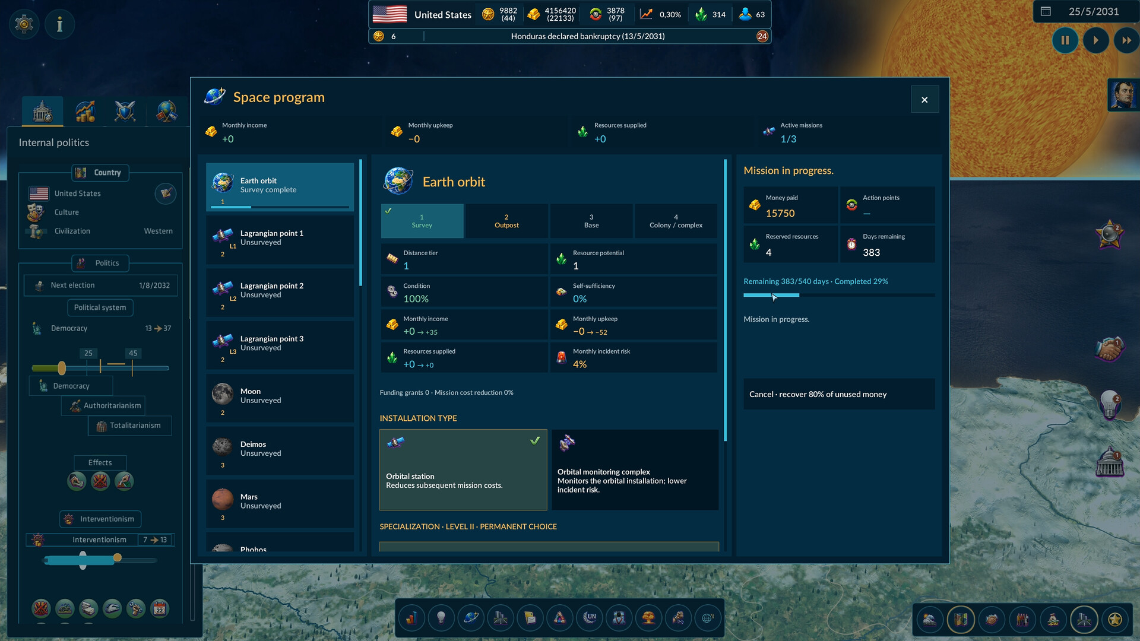Open the planet space program icon in bottom toolbar
Viewport: 1140px width, 641px height.
coord(471,618)
